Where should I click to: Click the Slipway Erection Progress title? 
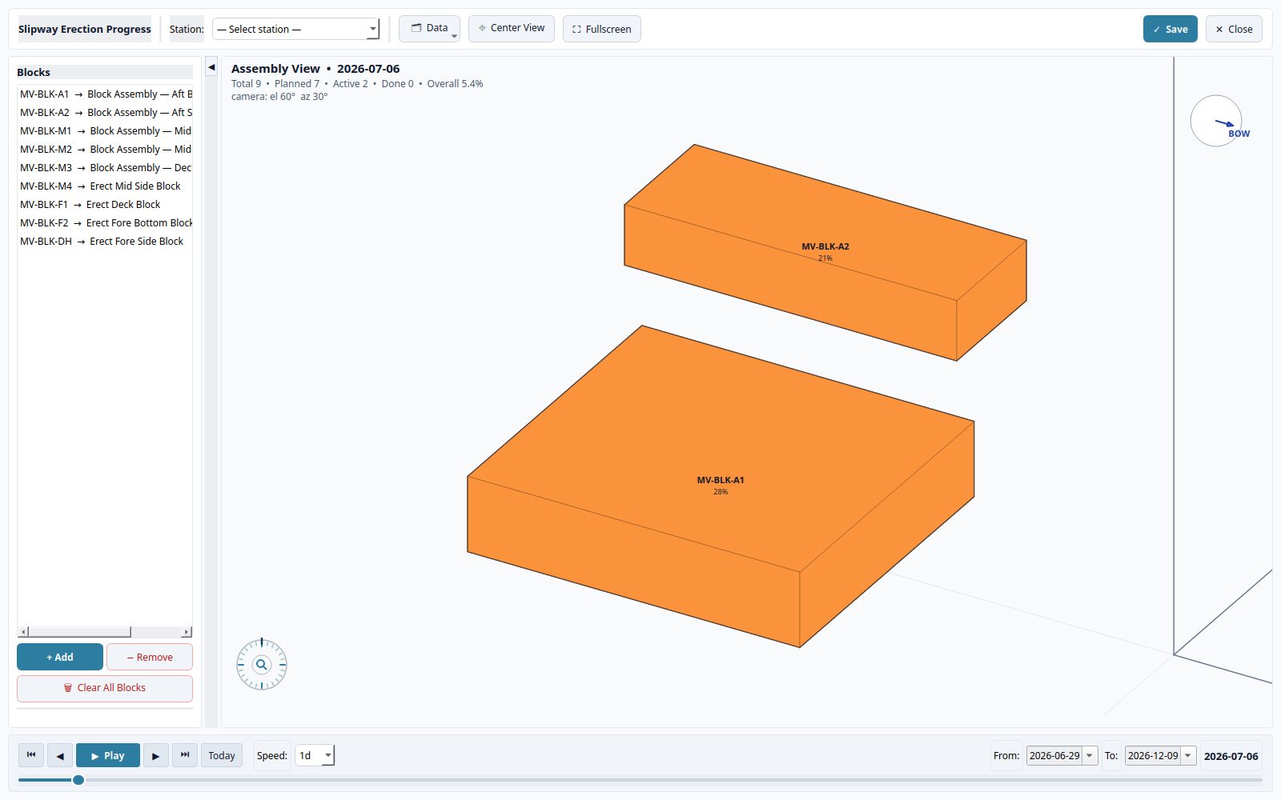pos(84,29)
